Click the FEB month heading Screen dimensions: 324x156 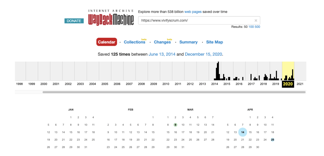(130, 110)
